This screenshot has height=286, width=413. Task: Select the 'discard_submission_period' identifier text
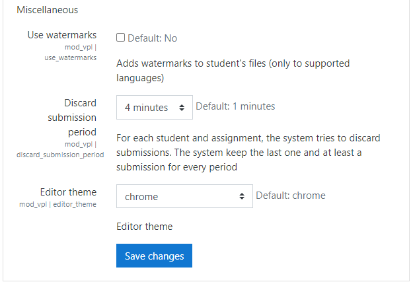(60, 155)
